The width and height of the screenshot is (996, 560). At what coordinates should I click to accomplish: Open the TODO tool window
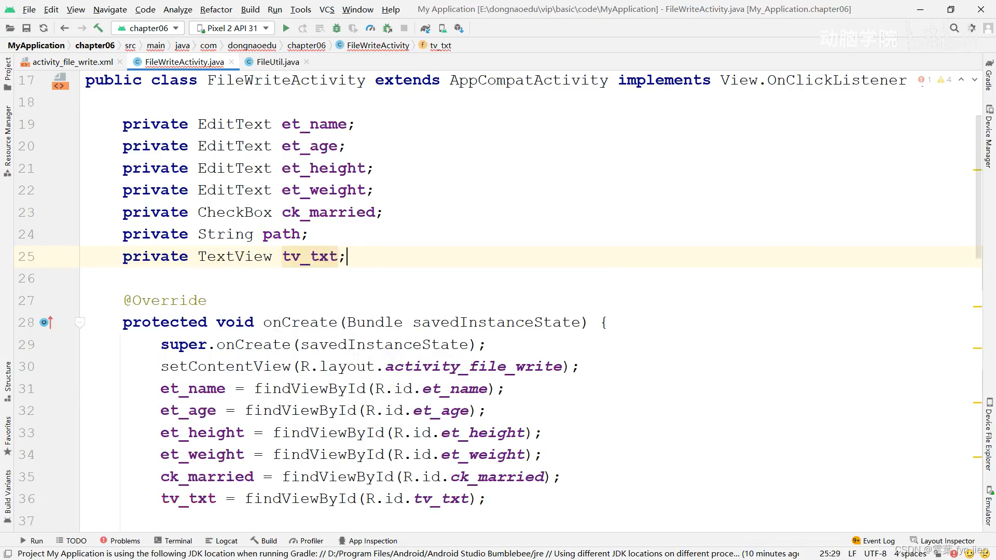click(71, 541)
